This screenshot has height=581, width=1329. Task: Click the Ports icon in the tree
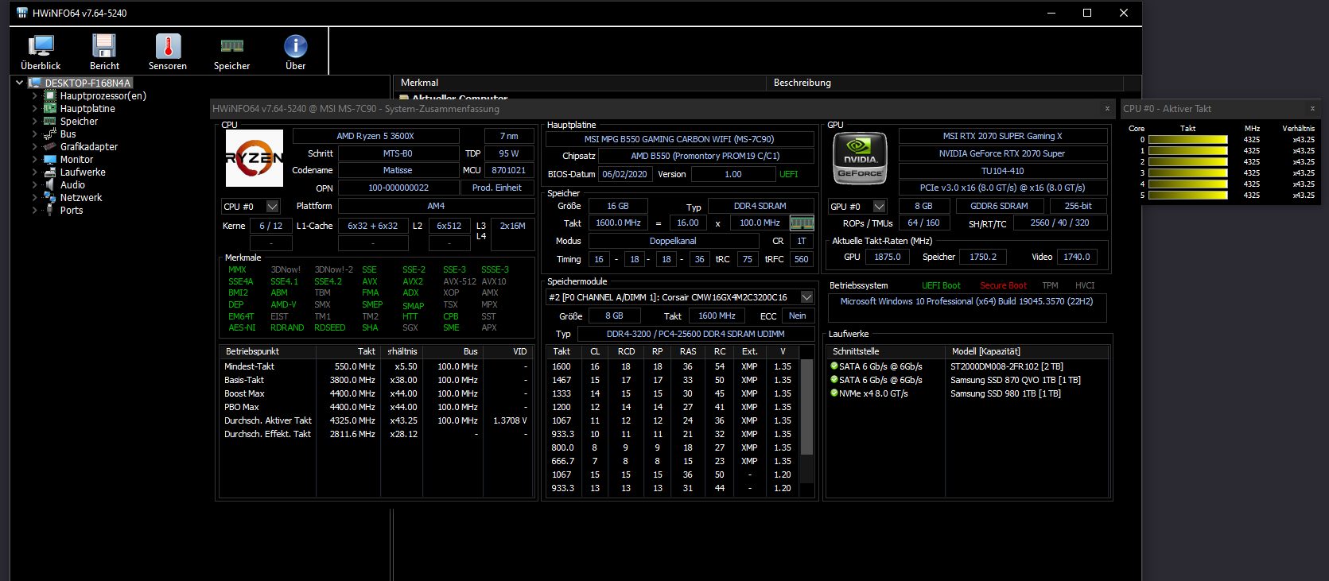tap(50, 210)
